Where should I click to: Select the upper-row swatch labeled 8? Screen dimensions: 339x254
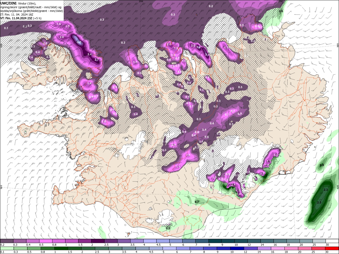click(x=215, y=241)
